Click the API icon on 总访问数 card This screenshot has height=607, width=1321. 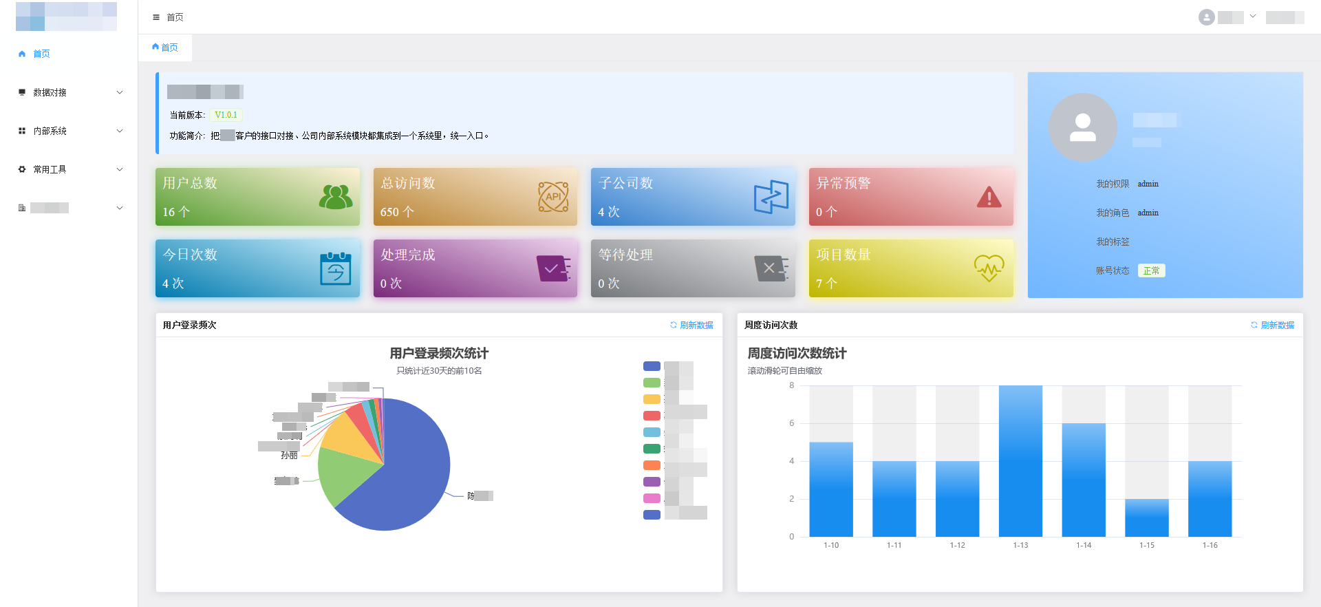click(553, 197)
